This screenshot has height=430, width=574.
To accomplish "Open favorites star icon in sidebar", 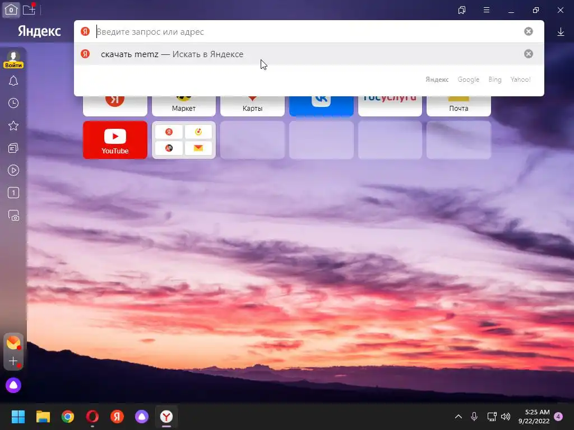I will click(13, 126).
